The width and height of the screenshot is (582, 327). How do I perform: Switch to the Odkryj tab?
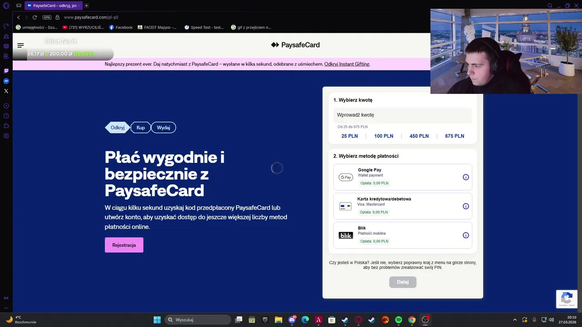117,128
